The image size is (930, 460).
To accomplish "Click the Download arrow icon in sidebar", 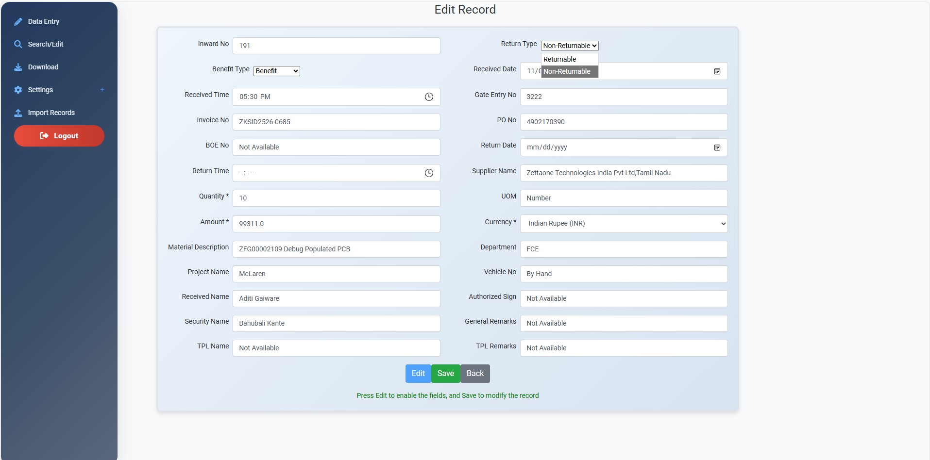I will click(x=18, y=67).
